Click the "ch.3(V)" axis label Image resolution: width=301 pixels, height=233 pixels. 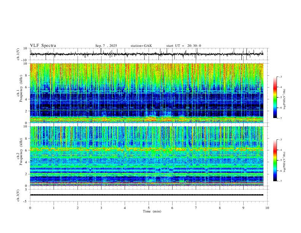tap(18, 195)
